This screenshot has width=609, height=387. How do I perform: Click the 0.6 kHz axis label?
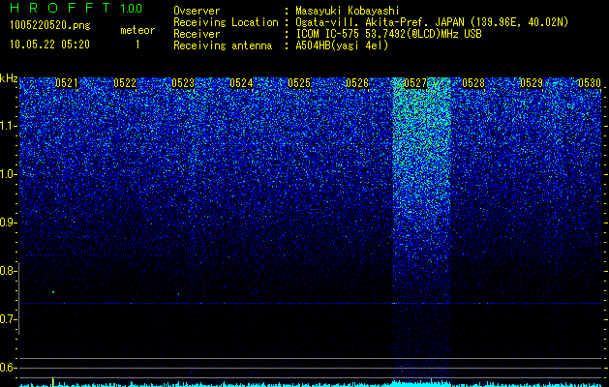point(8,368)
